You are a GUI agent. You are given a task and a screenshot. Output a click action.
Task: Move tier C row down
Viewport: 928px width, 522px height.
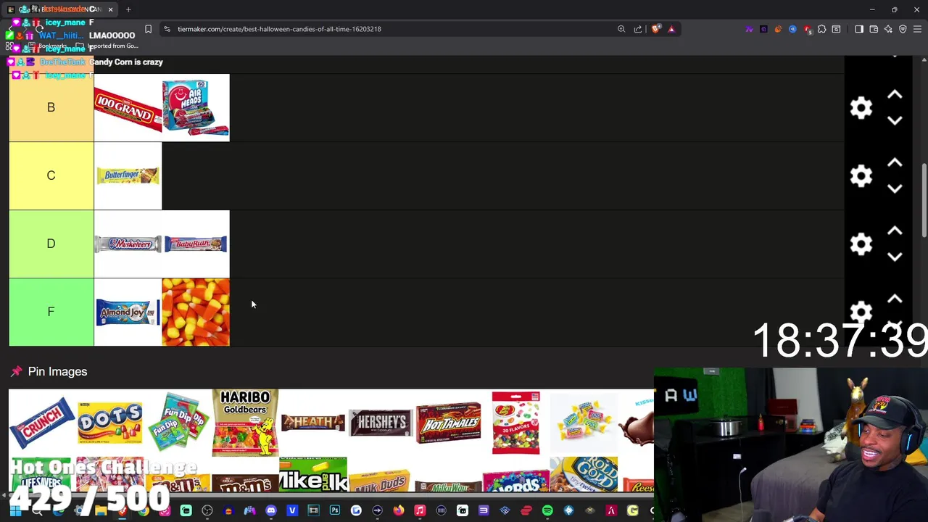click(895, 189)
